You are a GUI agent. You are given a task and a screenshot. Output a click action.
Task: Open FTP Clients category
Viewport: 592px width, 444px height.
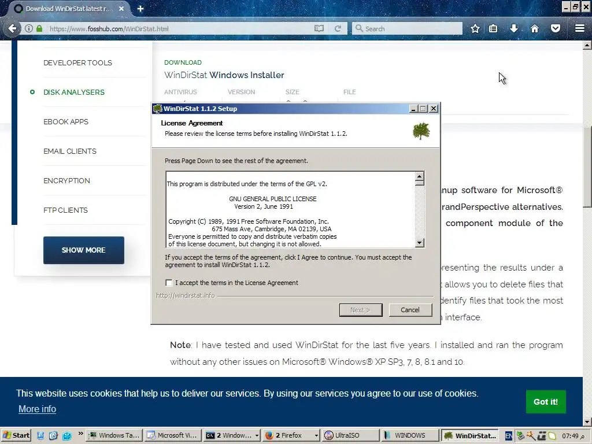pos(66,210)
